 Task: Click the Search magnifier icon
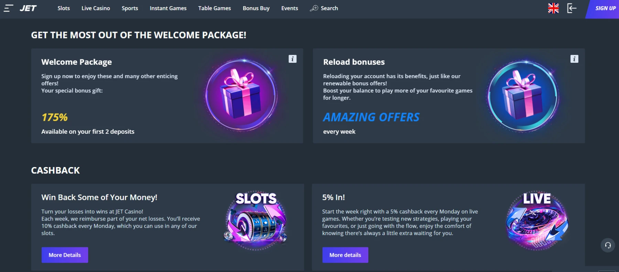coord(314,8)
